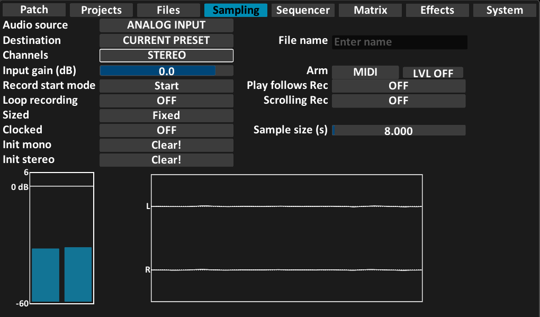The width and height of the screenshot is (540, 317).
Task: Open the Patch tab
Action: click(34, 10)
